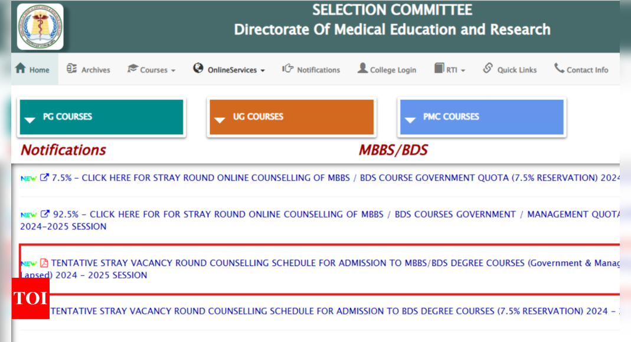Viewport: 631px width, 342px height.
Task: Click the graduation cap Courses icon
Action: tap(132, 68)
